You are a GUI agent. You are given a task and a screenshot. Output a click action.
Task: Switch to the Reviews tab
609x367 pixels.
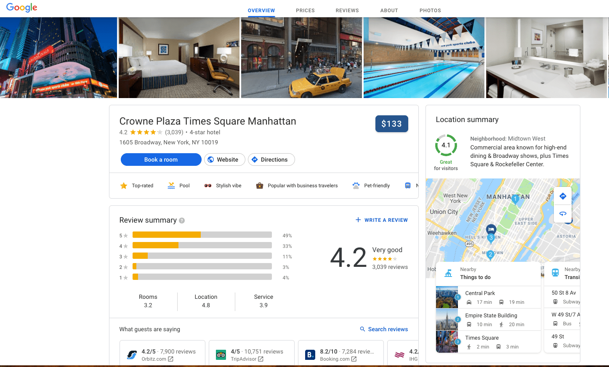pyautogui.click(x=347, y=11)
